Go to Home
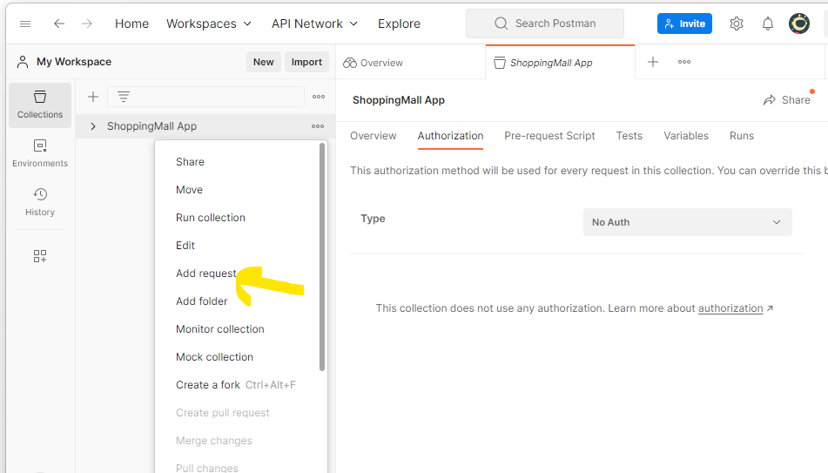The width and height of the screenshot is (828, 473). (x=132, y=24)
